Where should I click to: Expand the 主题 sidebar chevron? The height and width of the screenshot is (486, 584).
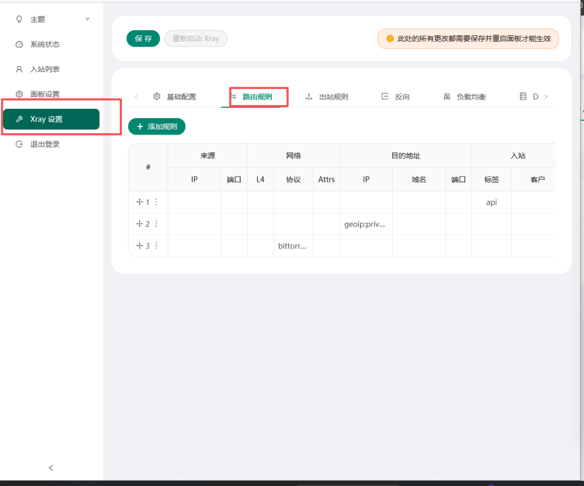[x=87, y=19]
